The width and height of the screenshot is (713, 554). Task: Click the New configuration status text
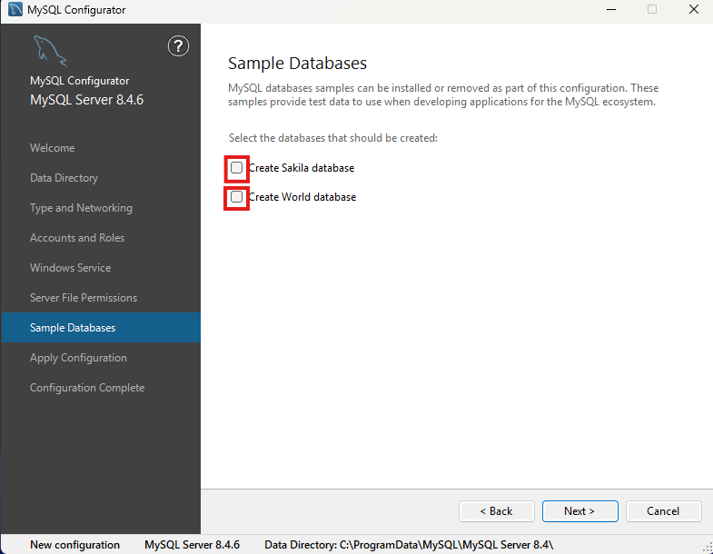point(75,545)
